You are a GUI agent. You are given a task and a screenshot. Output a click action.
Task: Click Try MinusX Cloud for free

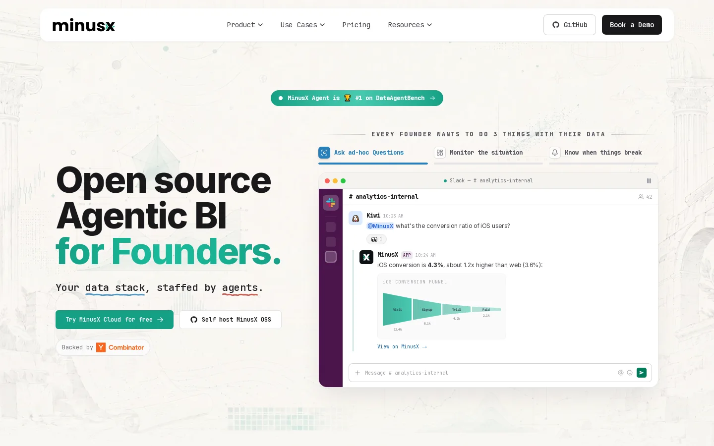[x=115, y=320]
